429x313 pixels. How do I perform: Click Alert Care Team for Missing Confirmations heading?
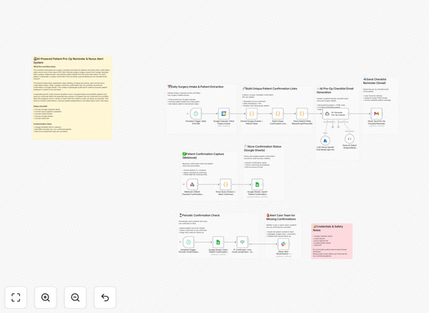click(x=281, y=217)
